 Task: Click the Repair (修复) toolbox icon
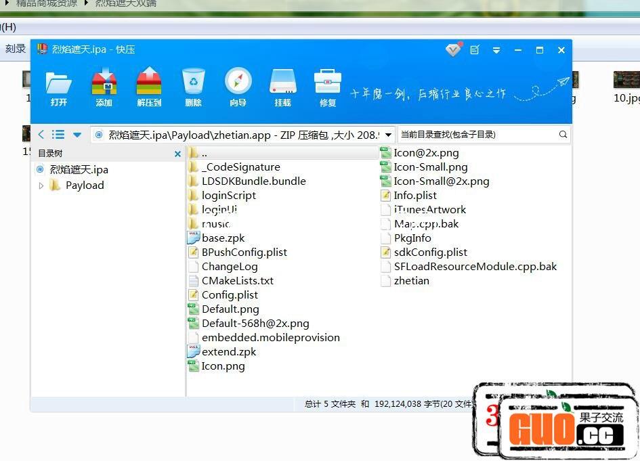pos(328,83)
